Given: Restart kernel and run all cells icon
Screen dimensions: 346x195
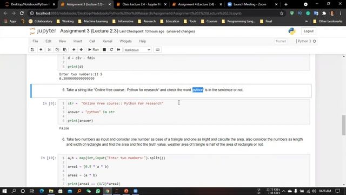Looking at the screenshot, I should 118,50.
